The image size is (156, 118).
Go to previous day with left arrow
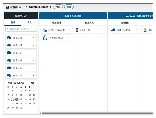pos(26,7)
